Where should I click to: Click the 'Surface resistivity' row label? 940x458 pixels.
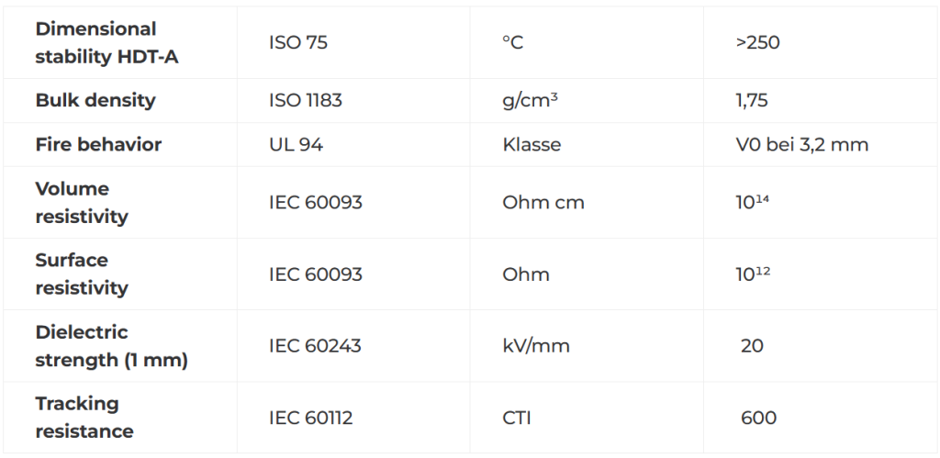pos(82,274)
